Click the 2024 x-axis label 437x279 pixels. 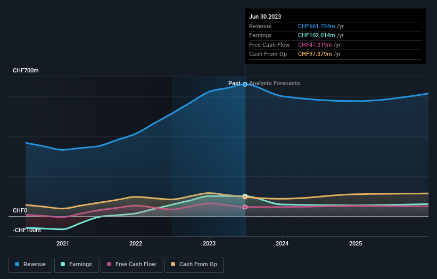(282, 243)
